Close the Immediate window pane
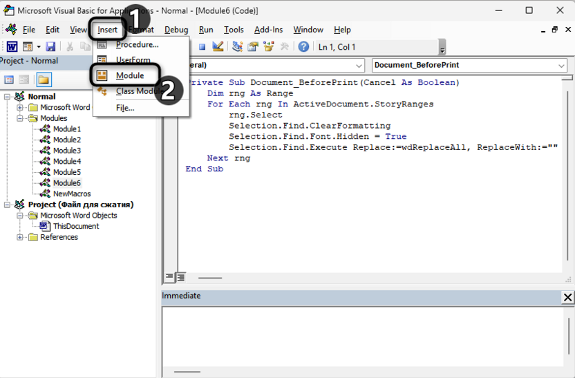The width and height of the screenshot is (575, 378). click(x=567, y=297)
